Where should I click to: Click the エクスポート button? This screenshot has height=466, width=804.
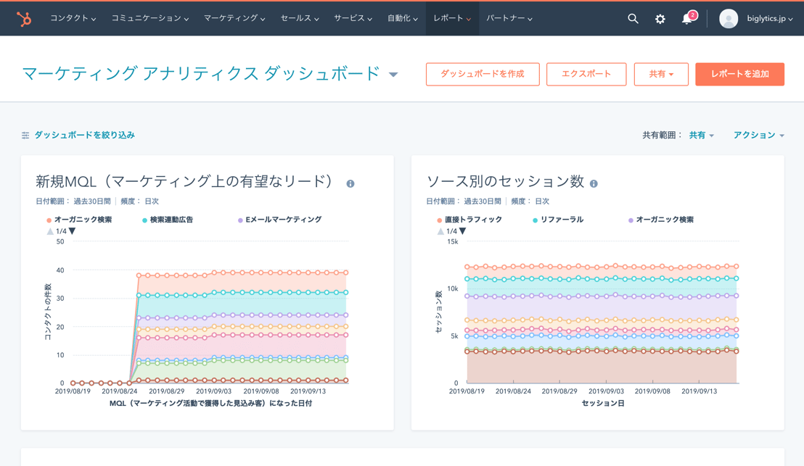[586, 74]
